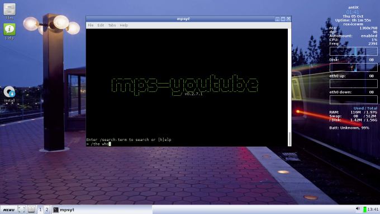Open the File menu in terminal
The image size is (380, 214).
pyautogui.click(x=91, y=25)
